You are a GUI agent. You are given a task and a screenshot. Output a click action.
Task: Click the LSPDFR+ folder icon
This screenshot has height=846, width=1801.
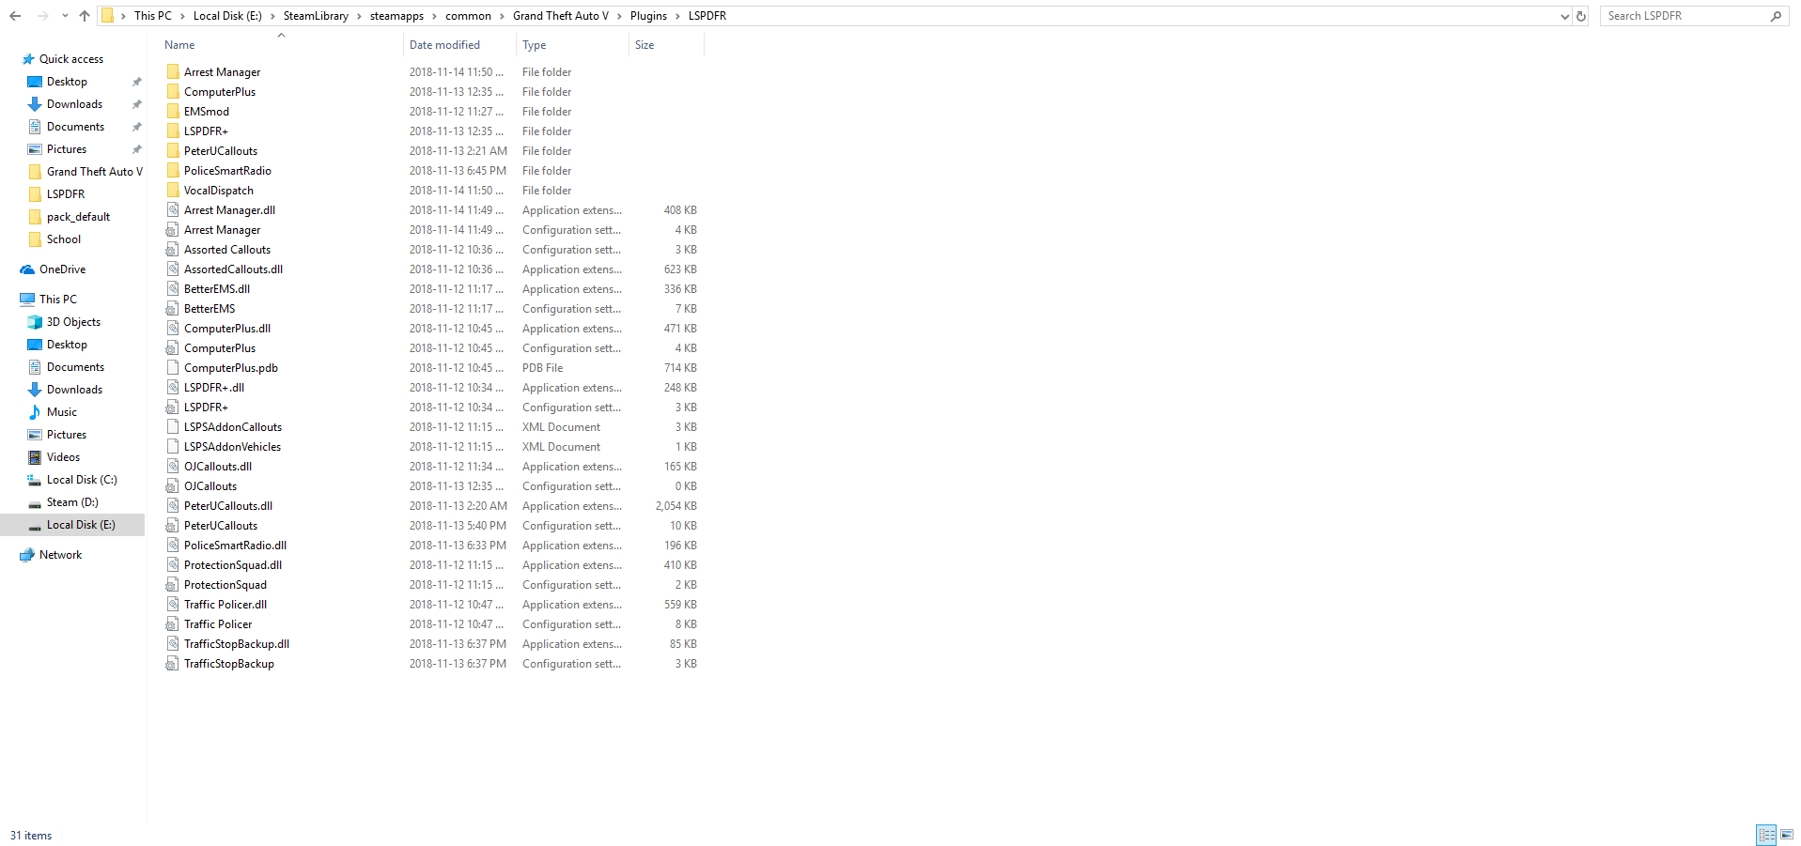[173, 131]
